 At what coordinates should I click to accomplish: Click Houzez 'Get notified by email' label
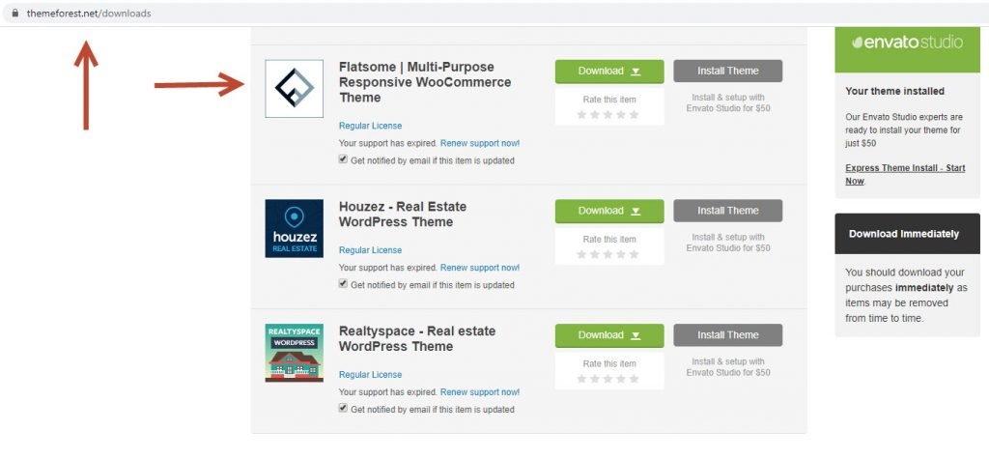433,284
